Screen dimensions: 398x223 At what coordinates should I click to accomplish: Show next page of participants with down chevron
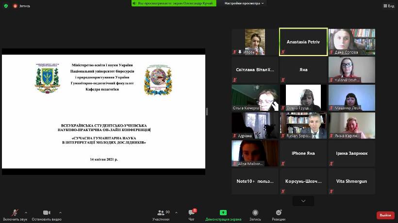(x=303, y=201)
